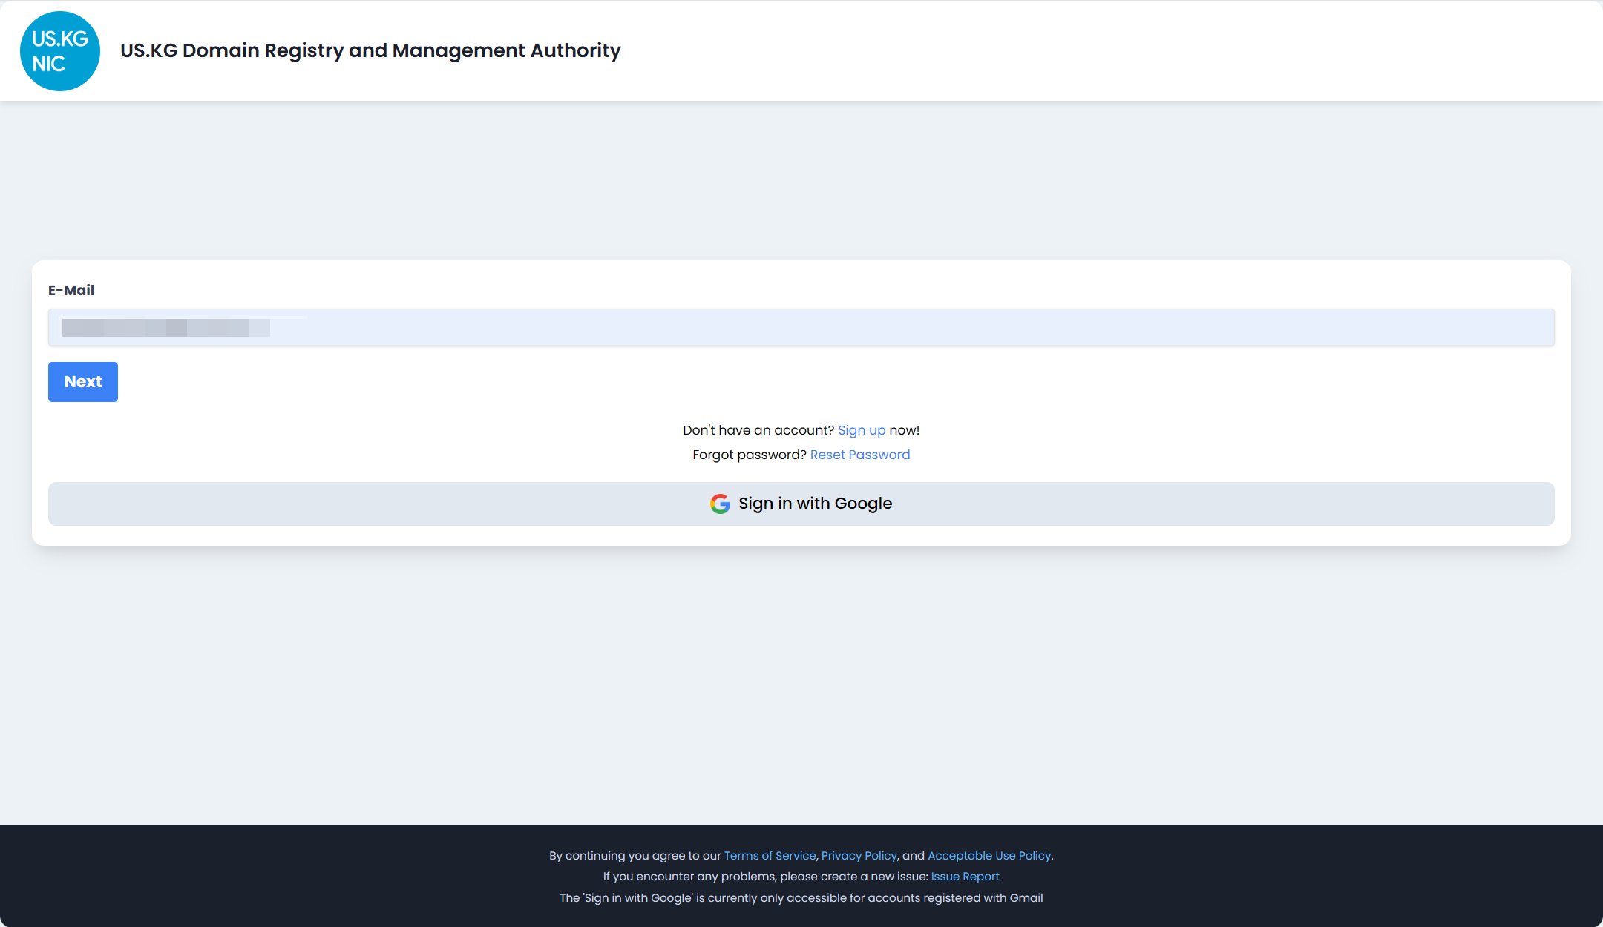Click the "By continuing you agree" text
1603x927 pixels.
(x=635, y=856)
